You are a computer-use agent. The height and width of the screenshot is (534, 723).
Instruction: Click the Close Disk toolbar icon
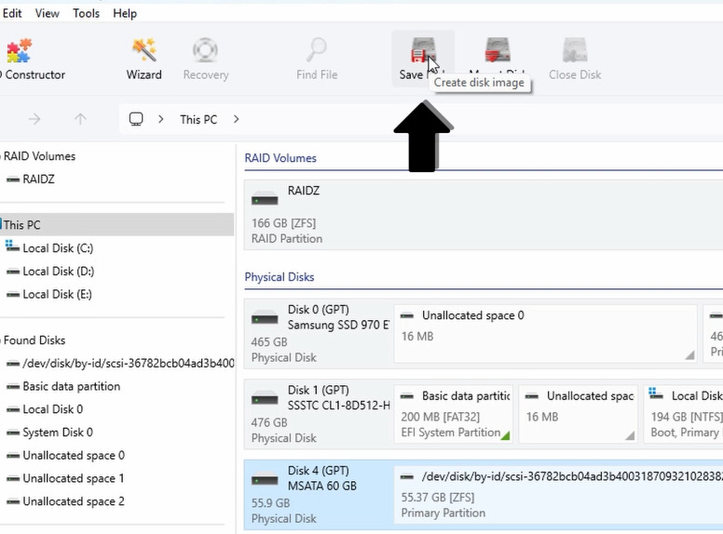[x=575, y=59]
